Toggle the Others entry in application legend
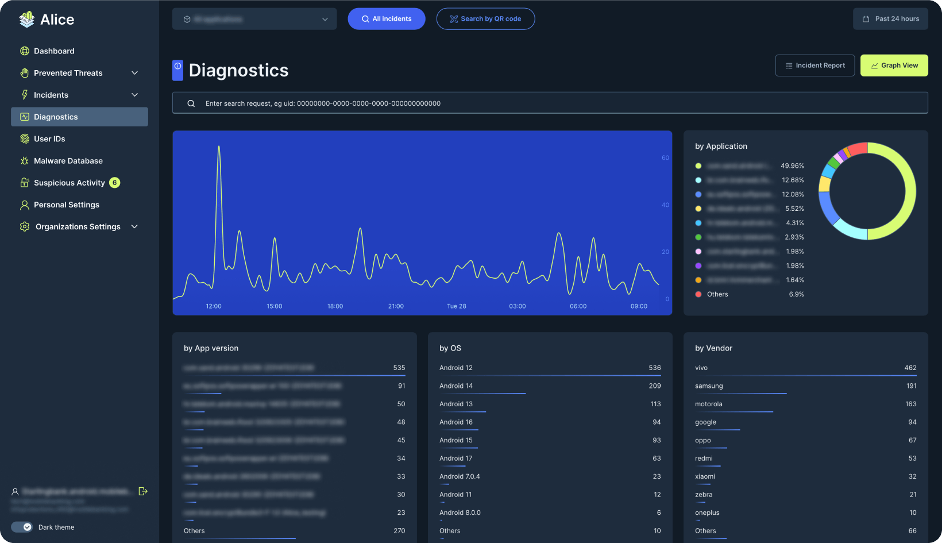The width and height of the screenshot is (942, 543). (717, 294)
